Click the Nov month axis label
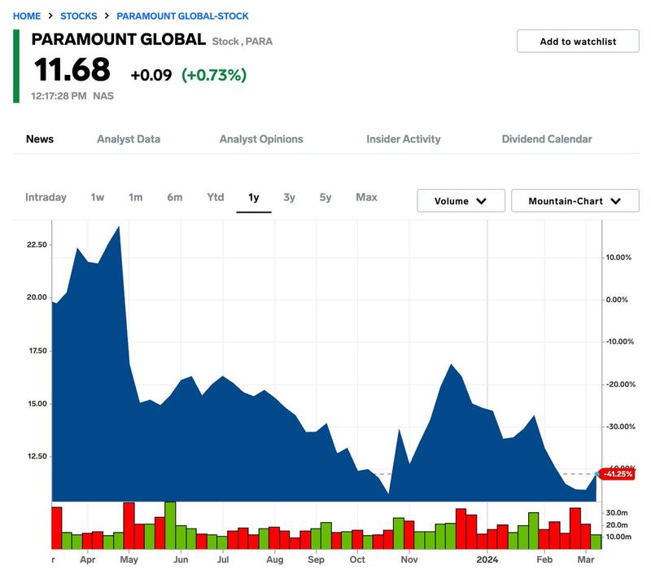This screenshot has width=651, height=579. (409, 560)
